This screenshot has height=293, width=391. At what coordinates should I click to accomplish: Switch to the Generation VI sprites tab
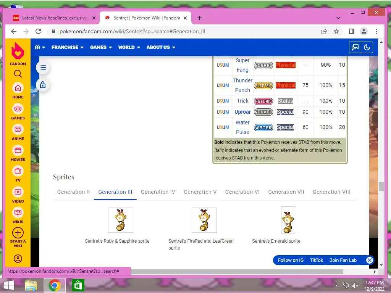coord(242,192)
